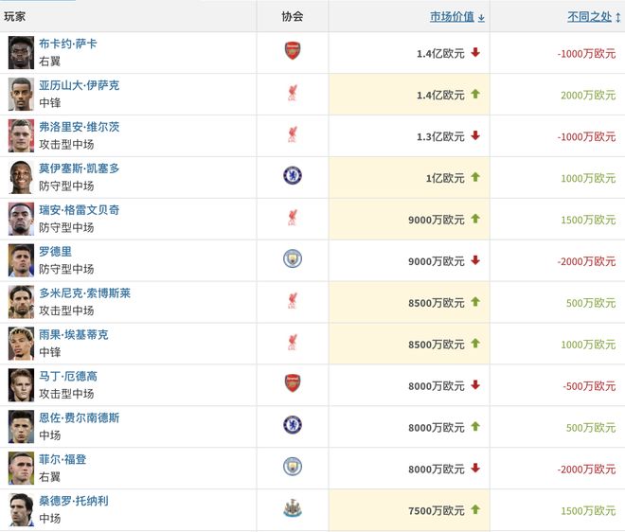The height and width of the screenshot is (532, 625).
Task: Go to 多米尼克·索博斯莱's player page
Action: pos(84,293)
